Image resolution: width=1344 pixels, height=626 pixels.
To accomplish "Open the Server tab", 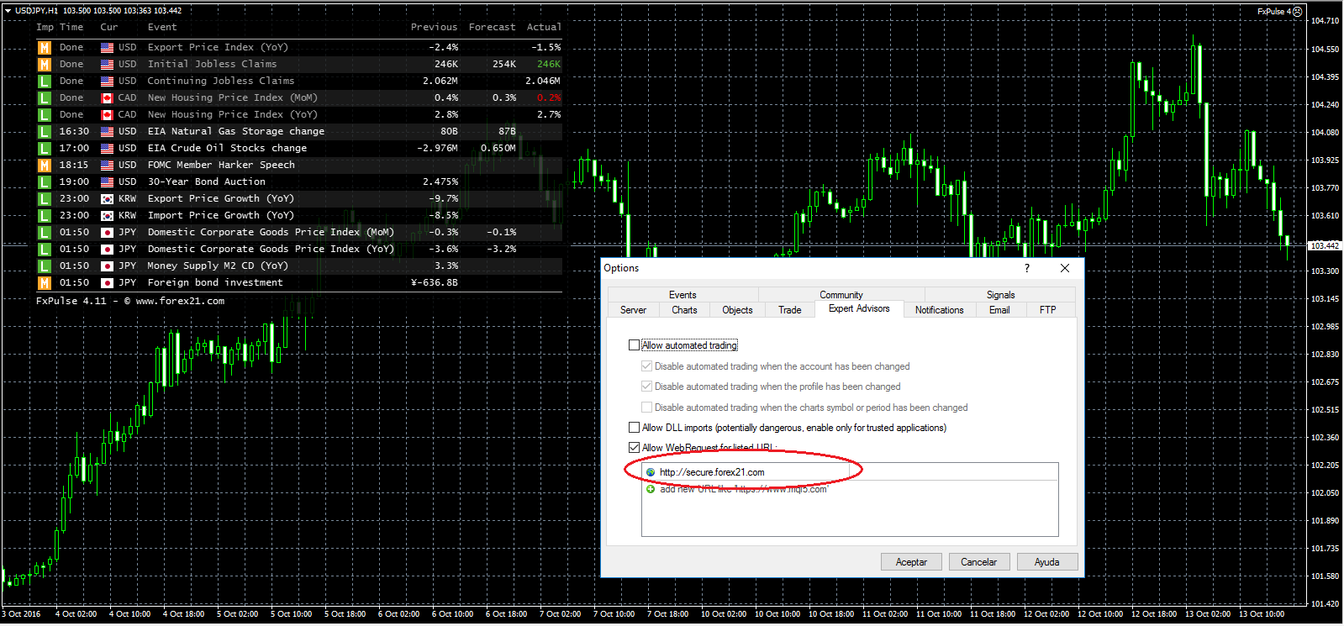I will [x=633, y=310].
